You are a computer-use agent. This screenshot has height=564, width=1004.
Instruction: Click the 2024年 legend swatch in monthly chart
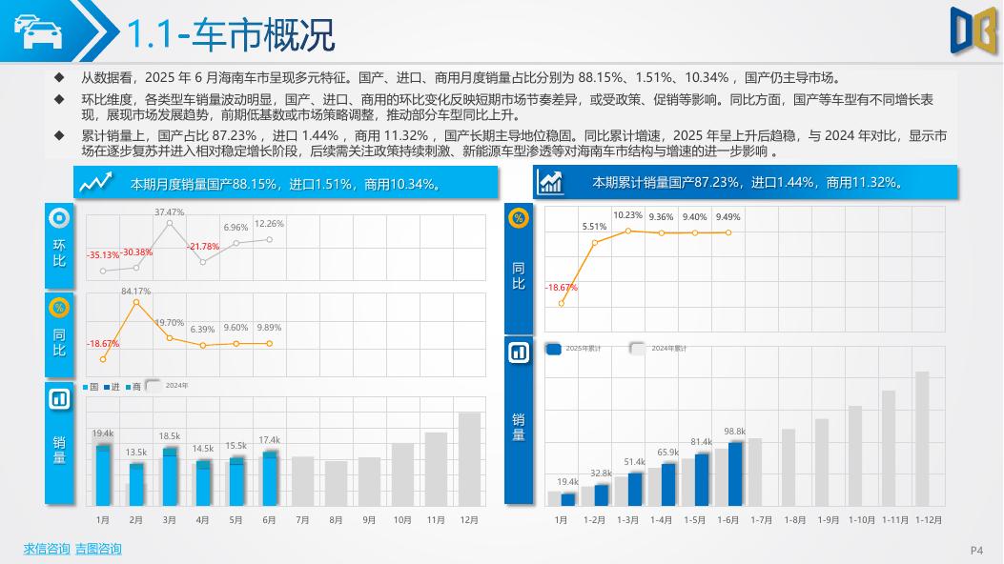pyautogui.click(x=154, y=386)
